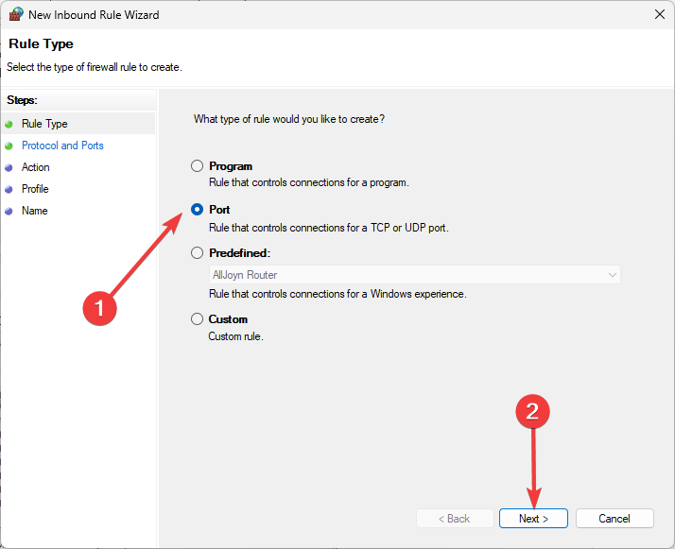
Task: Select the Port radio button
Action: [x=198, y=210]
